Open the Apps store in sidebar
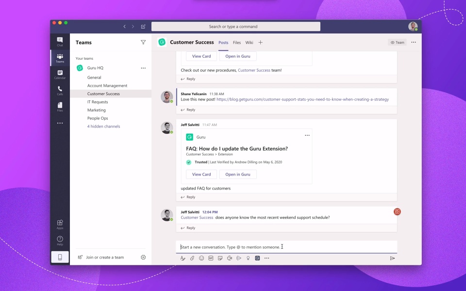 [x=60, y=224]
